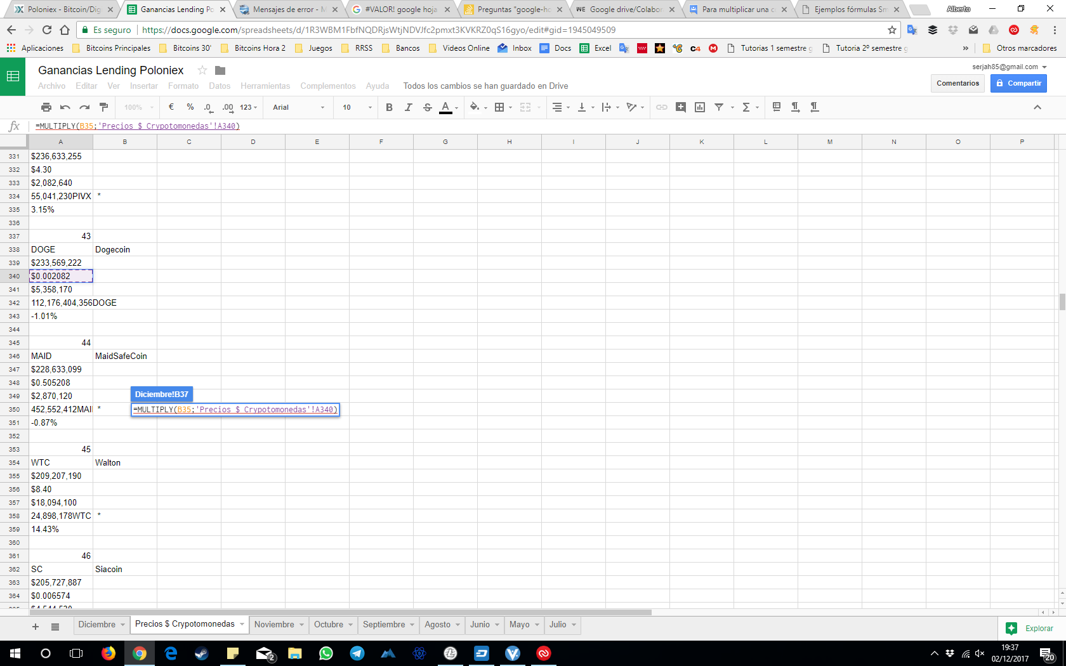
Task: Redo the last action
Action: tap(84, 107)
